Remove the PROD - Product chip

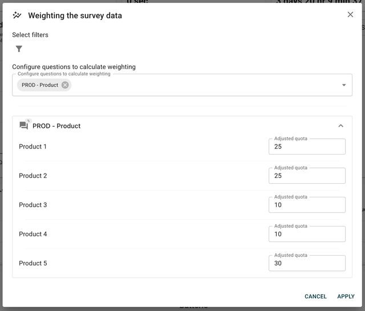tap(65, 85)
